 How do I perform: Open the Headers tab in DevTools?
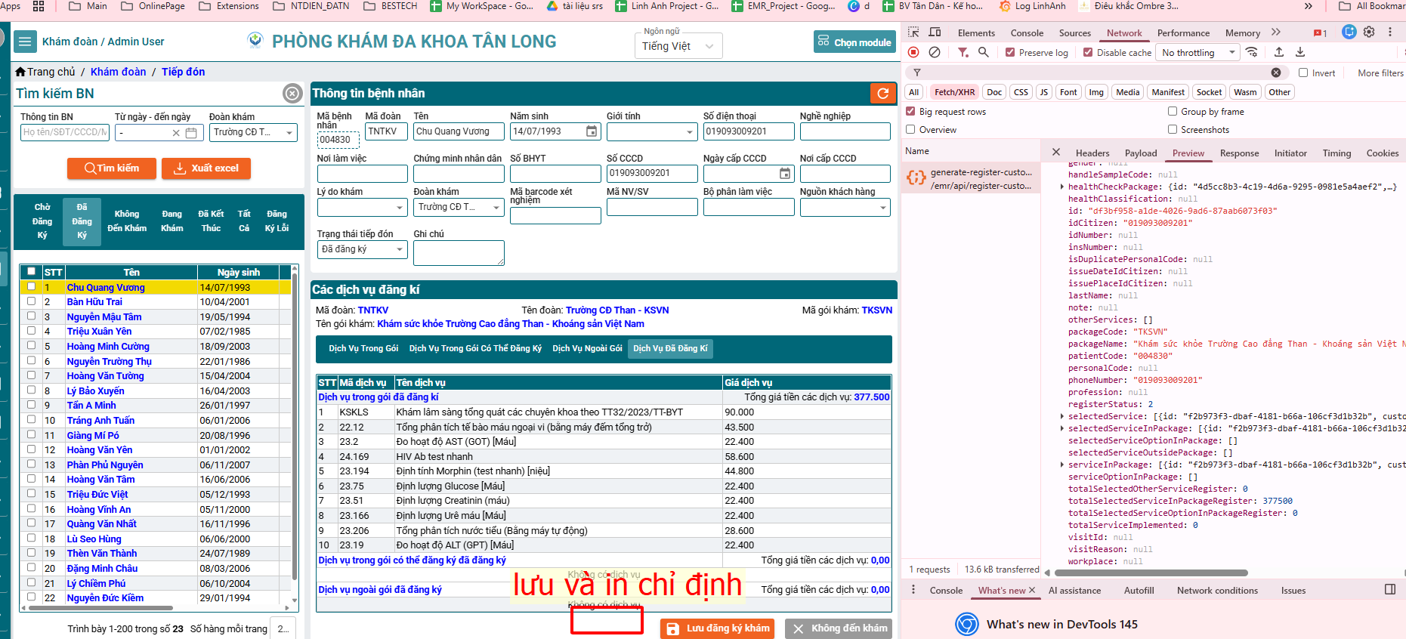tap(1092, 153)
